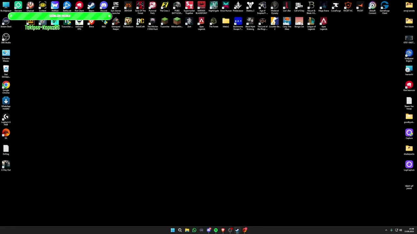This screenshot has width=417, height=234.
Task: Launch Battle.net from the desktop
Action: tap(67, 7)
